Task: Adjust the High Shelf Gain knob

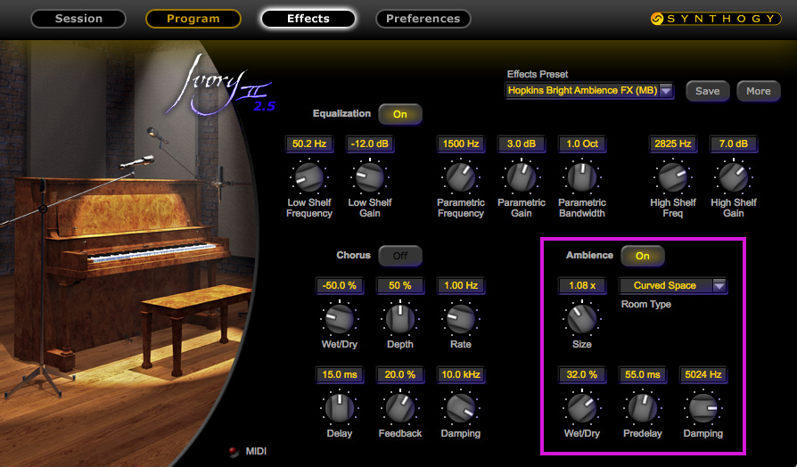Action: (x=734, y=177)
